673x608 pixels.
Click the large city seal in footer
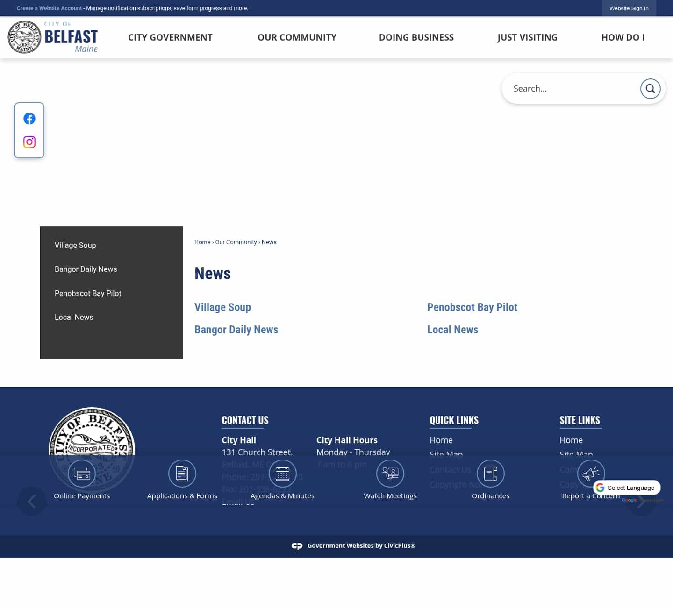point(92,449)
